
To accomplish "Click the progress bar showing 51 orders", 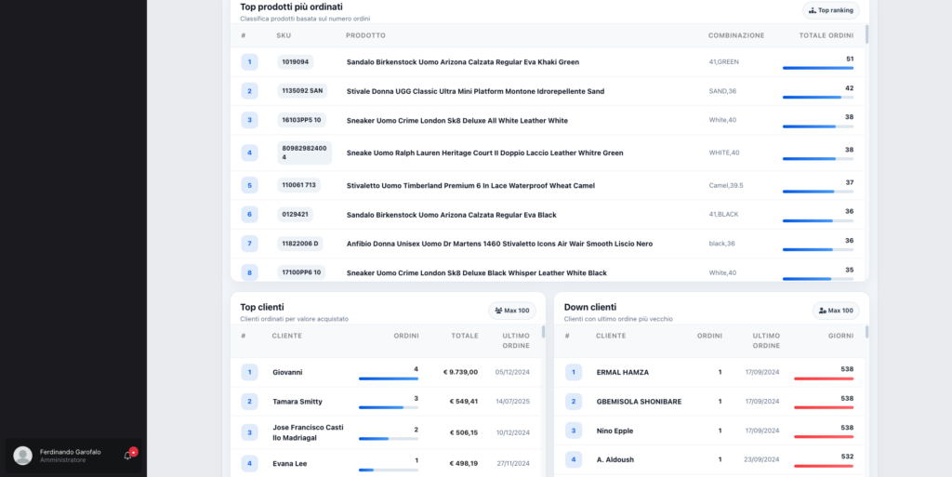I will 817,68.
